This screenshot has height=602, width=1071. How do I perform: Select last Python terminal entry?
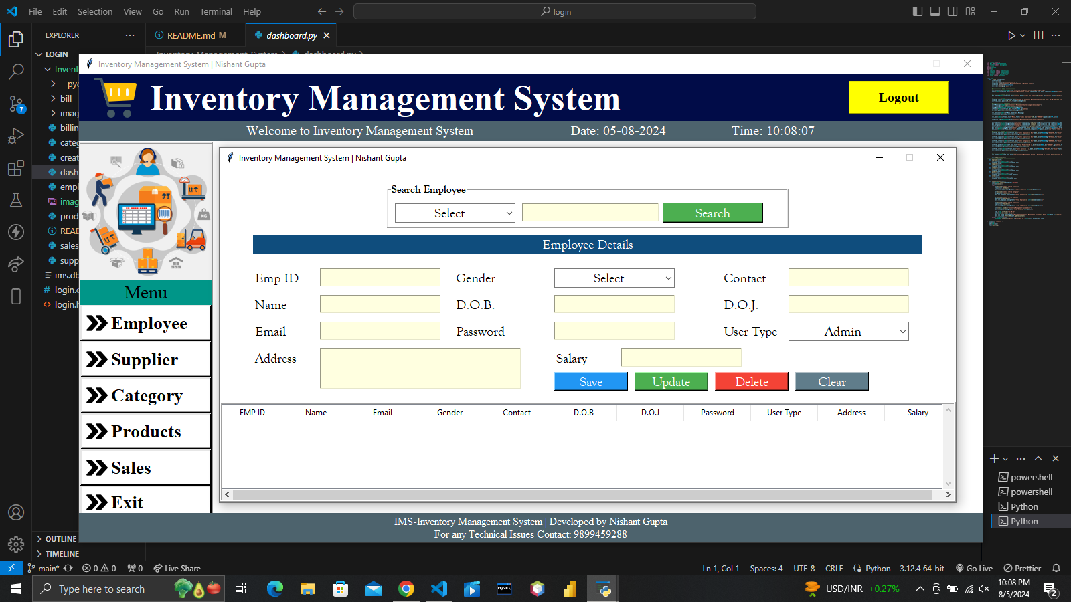[1031, 521]
